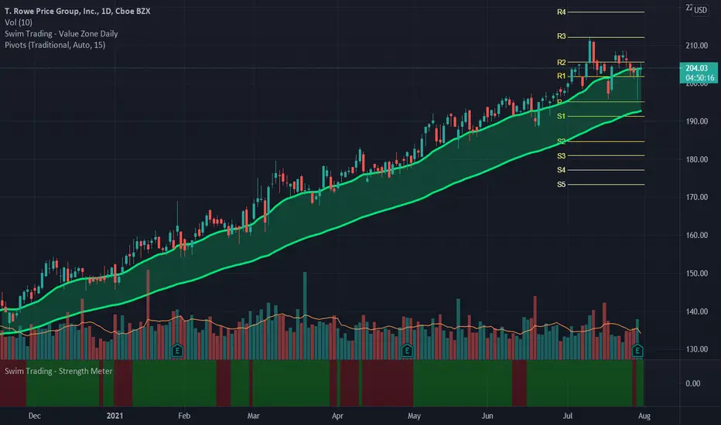Click the S2 pivot level label
The width and height of the screenshot is (721, 425).
(x=562, y=141)
